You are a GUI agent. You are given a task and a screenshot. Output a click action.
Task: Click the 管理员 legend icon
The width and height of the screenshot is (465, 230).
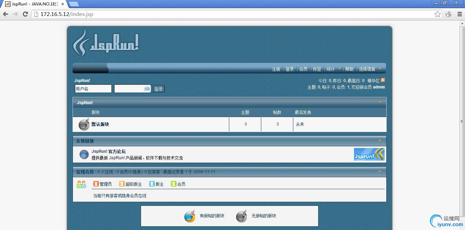(x=96, y=184)
